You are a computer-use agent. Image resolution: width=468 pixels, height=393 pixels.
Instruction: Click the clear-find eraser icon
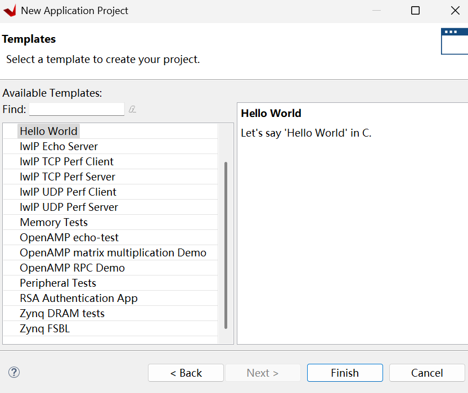(x=132, y=110)
